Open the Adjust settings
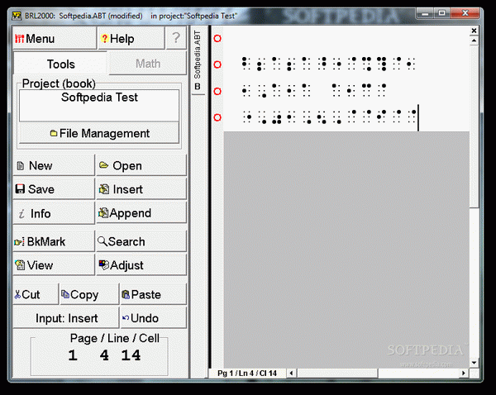Viewport: 496px width, 395px height. [141, 265]
